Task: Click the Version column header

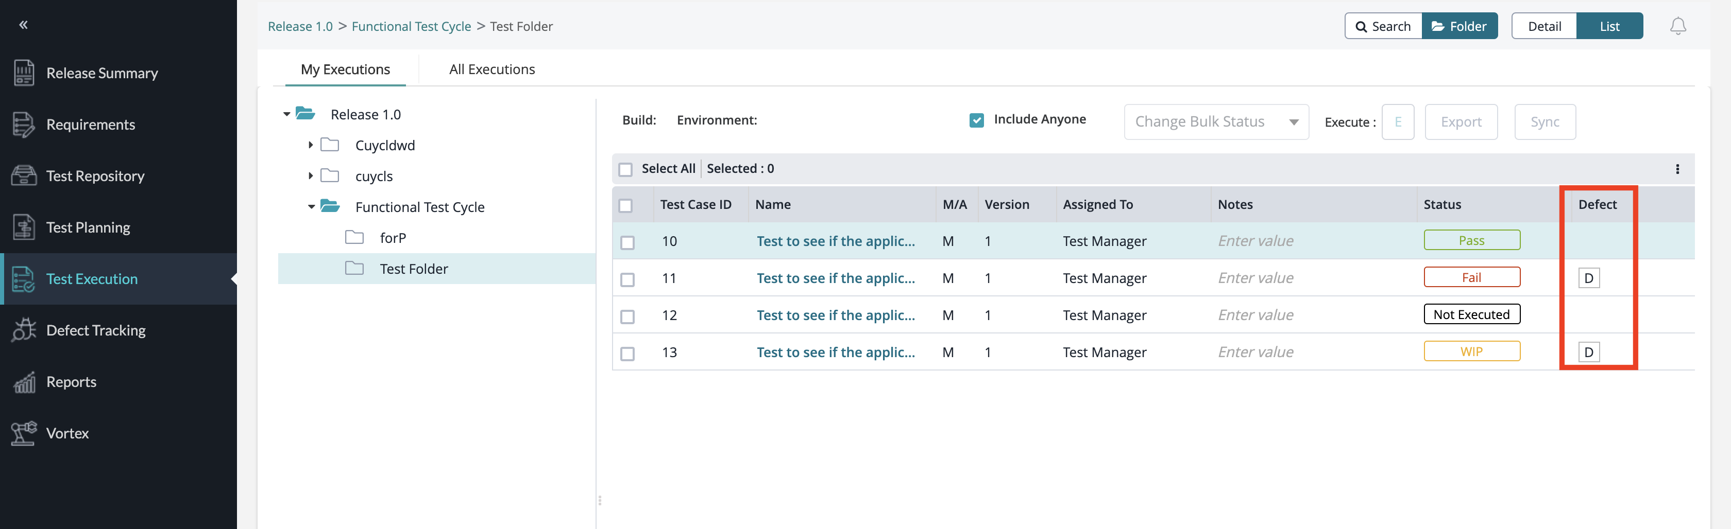Action: [1006, 204]
